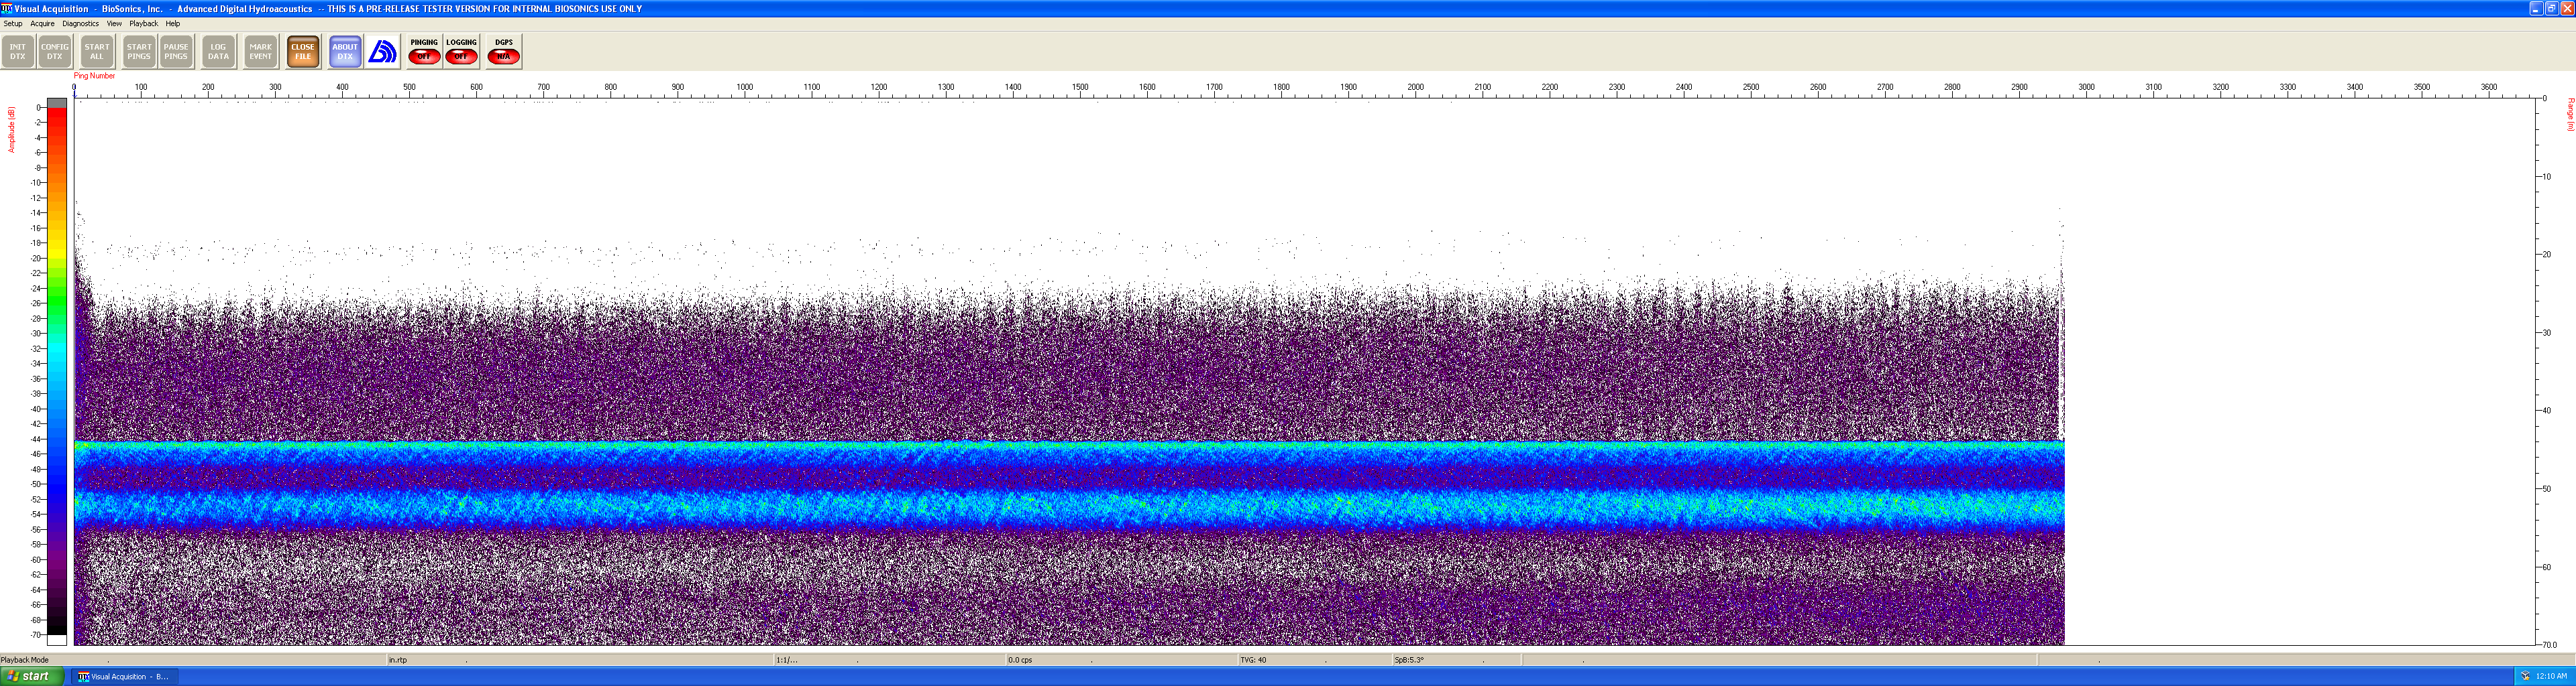The width and height of the screenshot is (2576, 686).
Task: Open the Diagnostics menu
Action: [x=80, y=23]
